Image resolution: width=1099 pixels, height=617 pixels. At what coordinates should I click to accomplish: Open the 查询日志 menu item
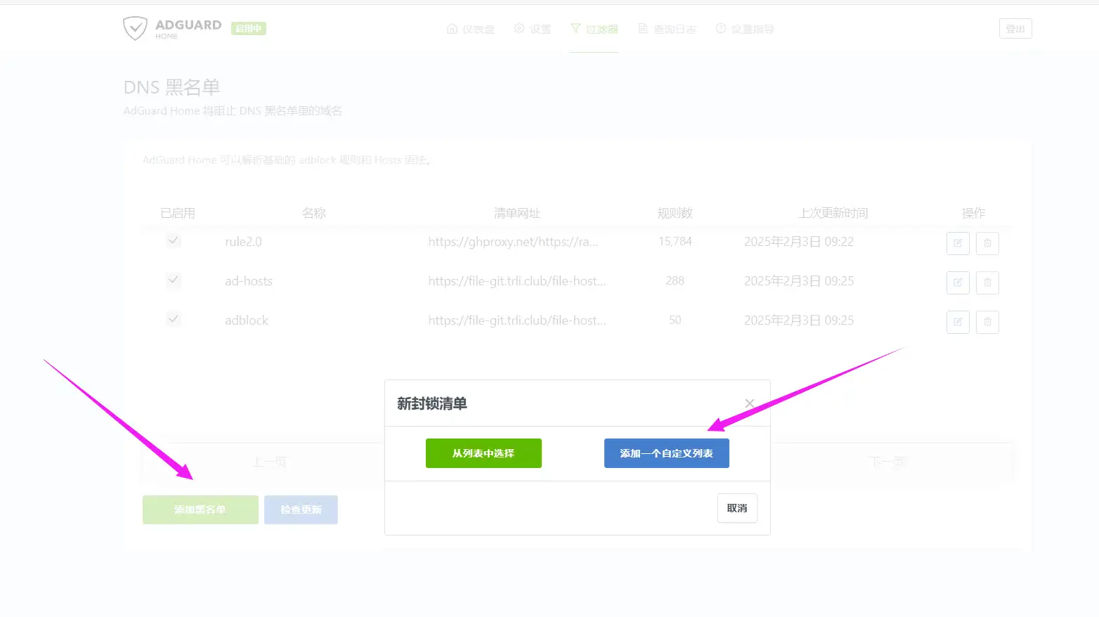pos(667,29)
